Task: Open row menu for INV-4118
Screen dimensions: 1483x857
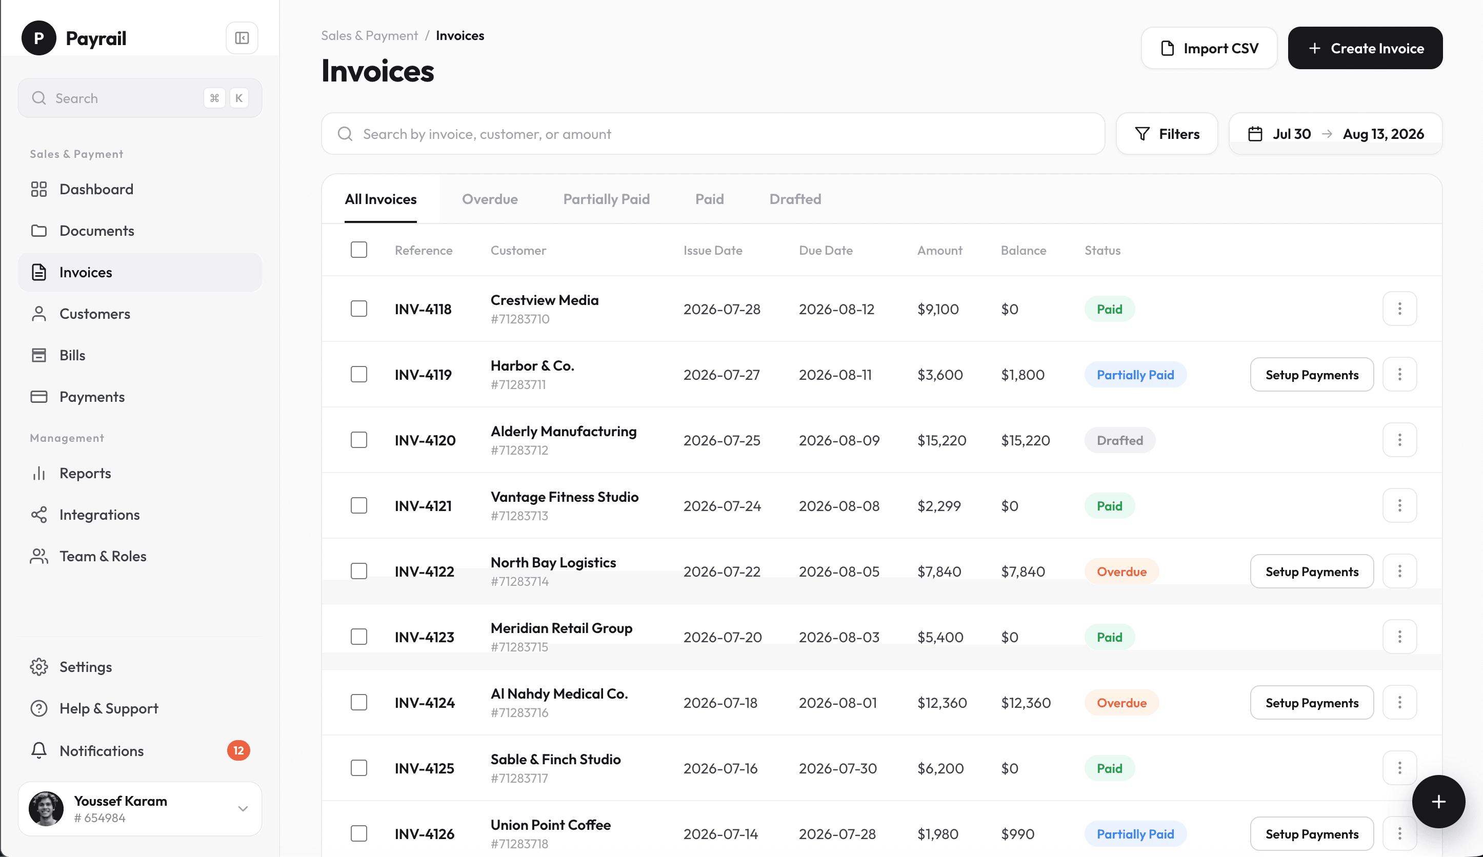Action: [x=1399, y=309]
